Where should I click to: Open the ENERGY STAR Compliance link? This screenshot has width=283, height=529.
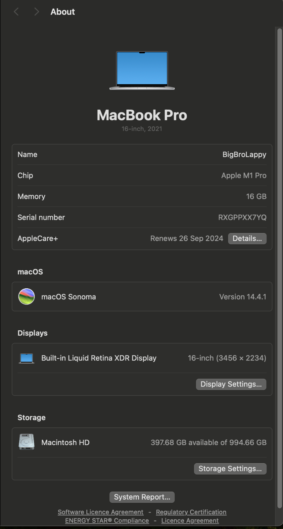click(107, 520)
